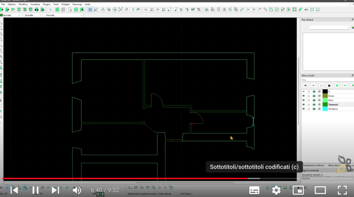Go to the previous video

[15, 190]
